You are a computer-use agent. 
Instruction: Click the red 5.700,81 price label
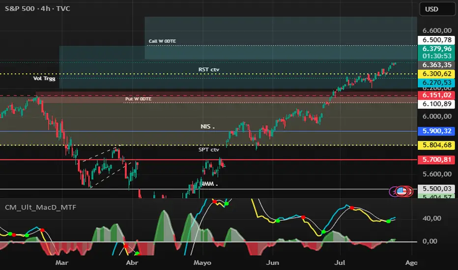pyautogui.click(x=437, y=160)
